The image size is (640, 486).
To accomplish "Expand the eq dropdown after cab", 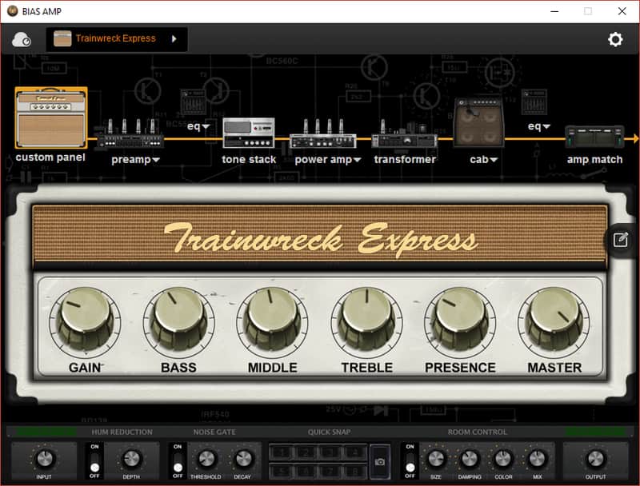I will (546, 127).
